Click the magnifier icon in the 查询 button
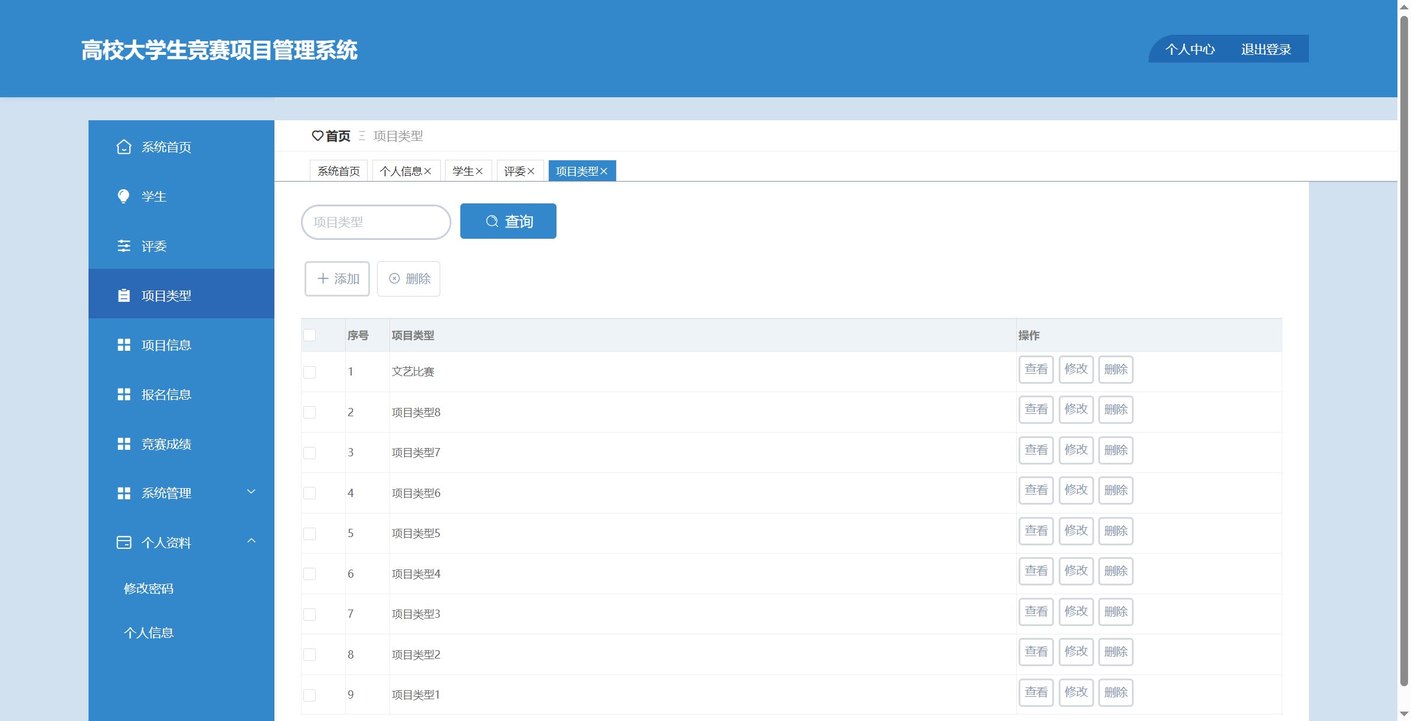This screenshot has height=721, width=1411. click(492, 221)
